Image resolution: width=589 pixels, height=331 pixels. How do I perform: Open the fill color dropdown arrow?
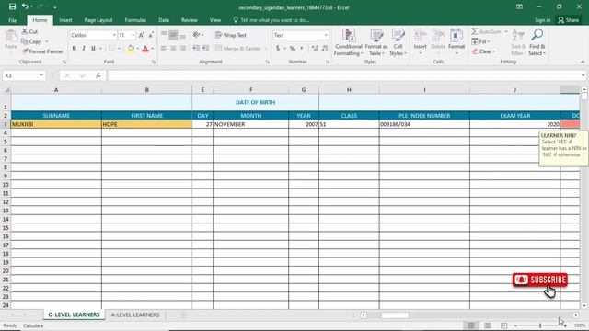tap(137, 49)
